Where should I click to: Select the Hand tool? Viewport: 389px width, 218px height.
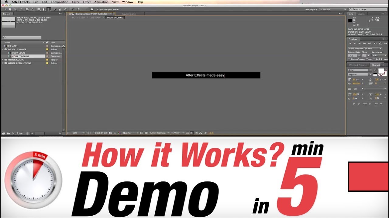point(10,9)
